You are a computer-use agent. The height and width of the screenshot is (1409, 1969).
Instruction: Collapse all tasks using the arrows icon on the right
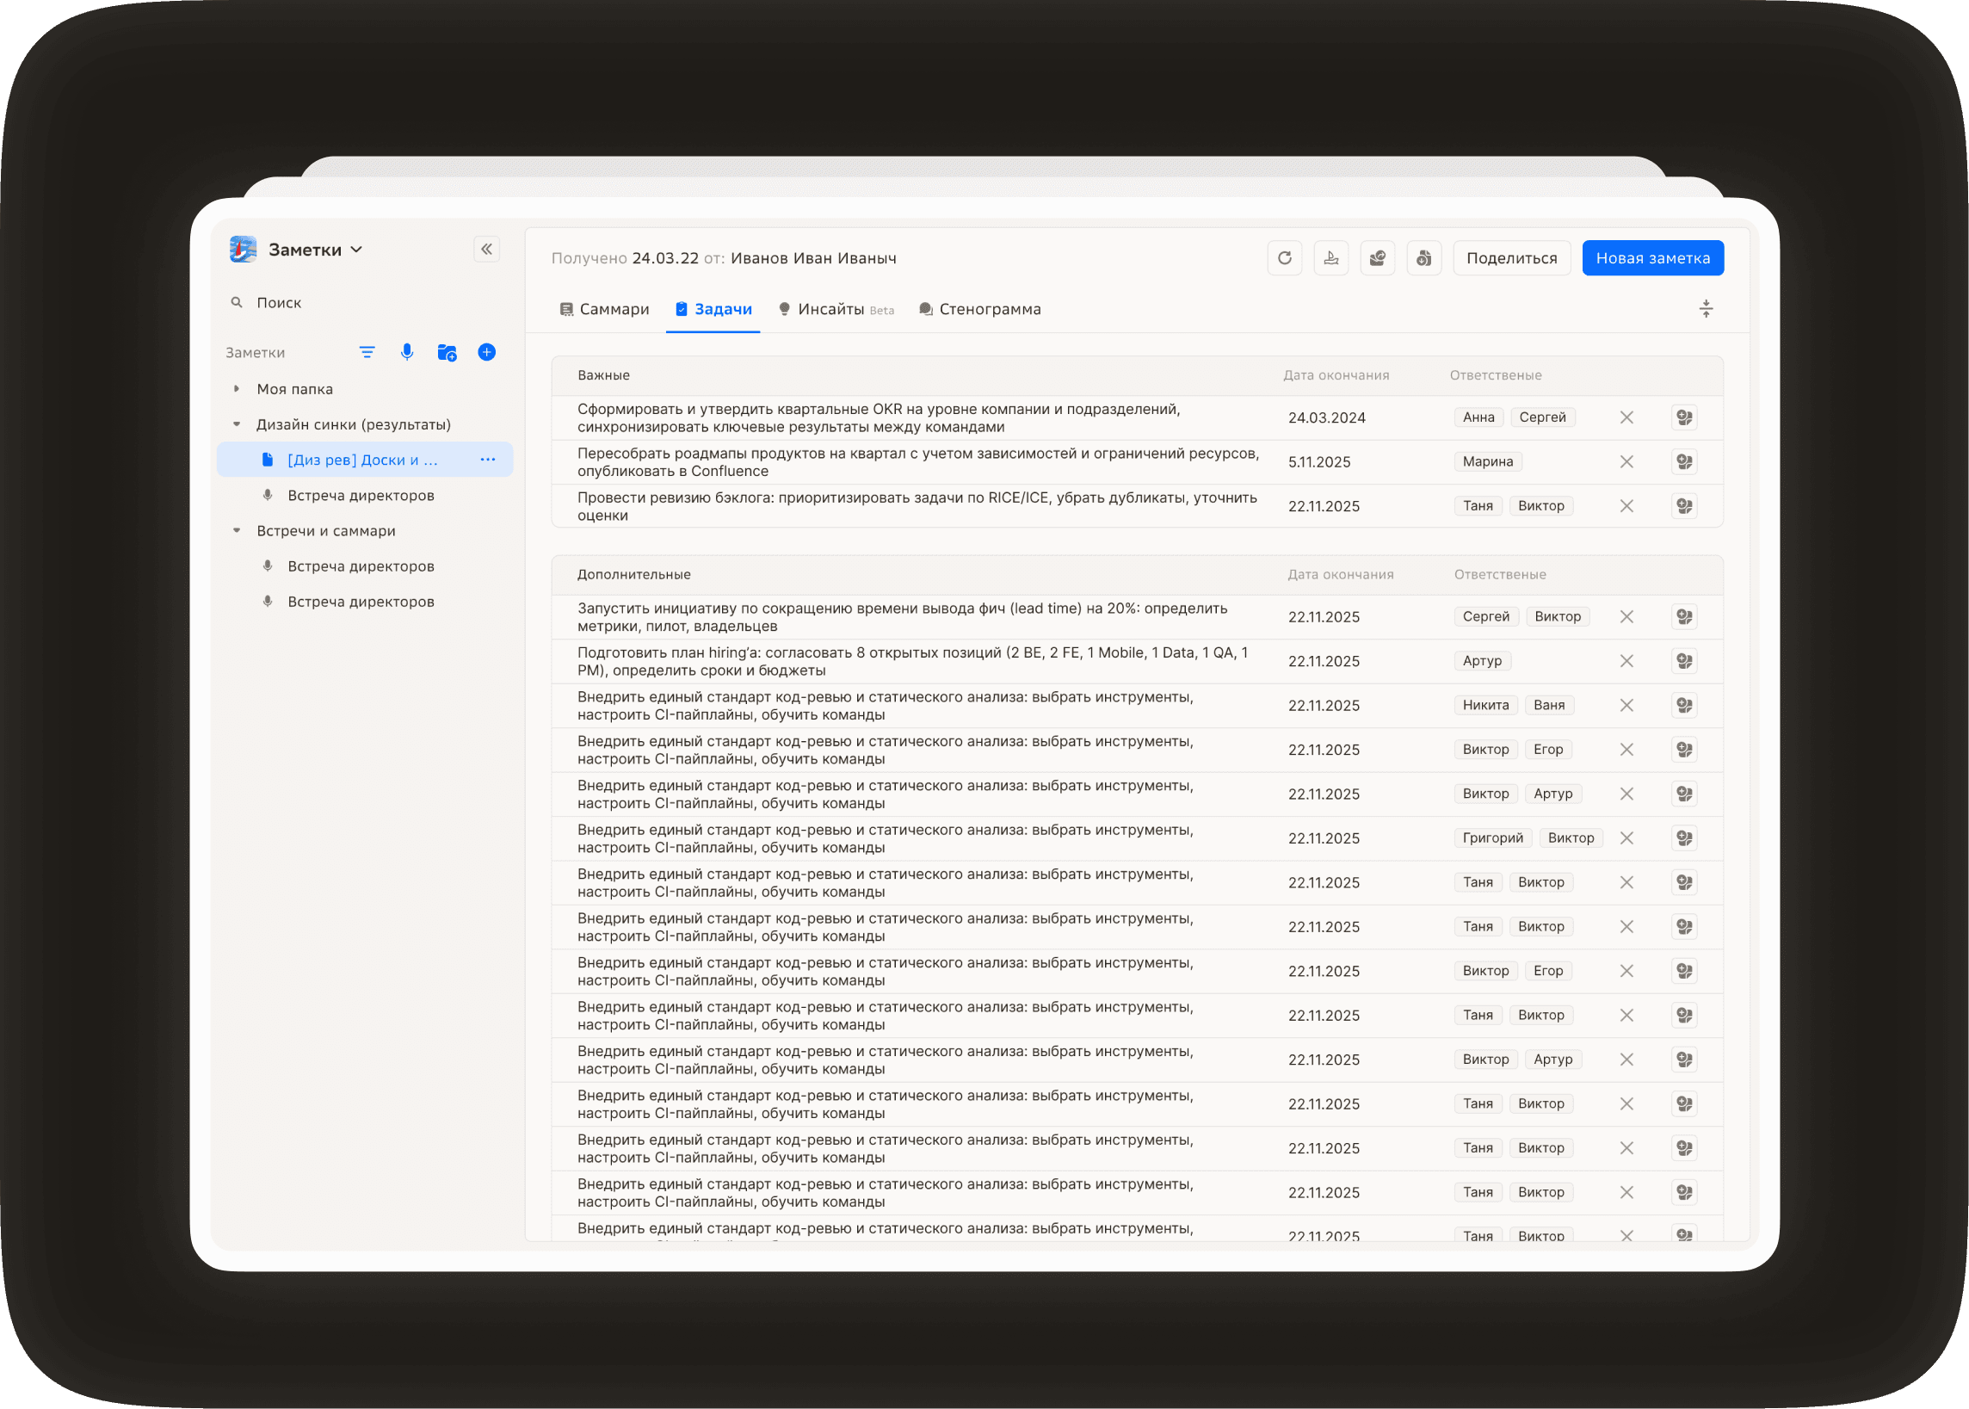[x=1707, y=308]
